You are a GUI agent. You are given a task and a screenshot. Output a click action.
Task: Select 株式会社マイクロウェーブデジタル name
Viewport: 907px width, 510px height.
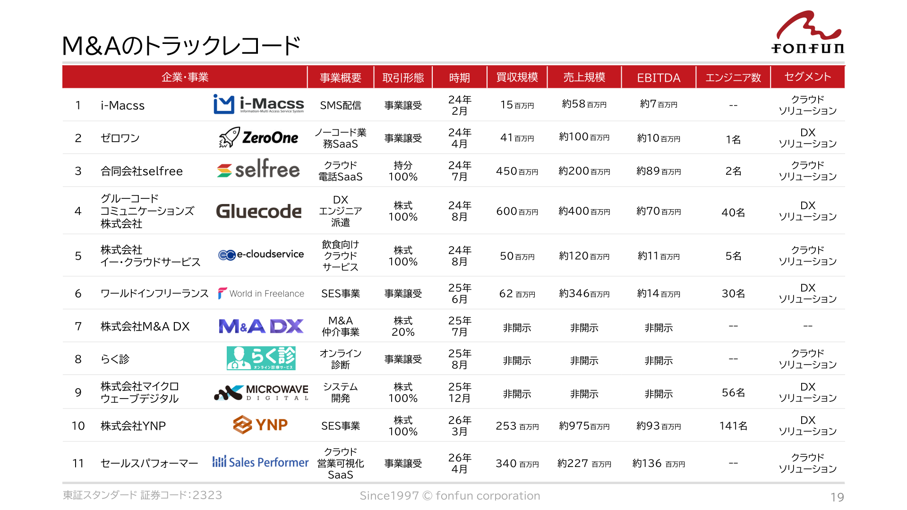click(x=139, y=392)
